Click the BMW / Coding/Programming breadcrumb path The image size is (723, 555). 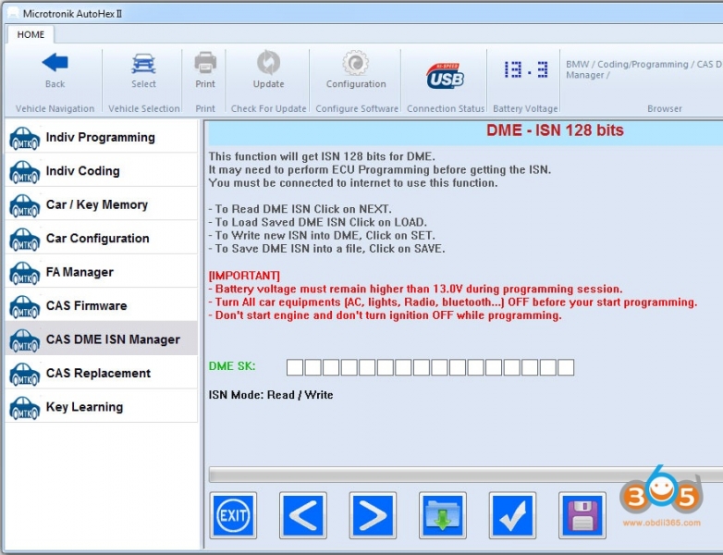pyautogui.click(x=644, y=69)
